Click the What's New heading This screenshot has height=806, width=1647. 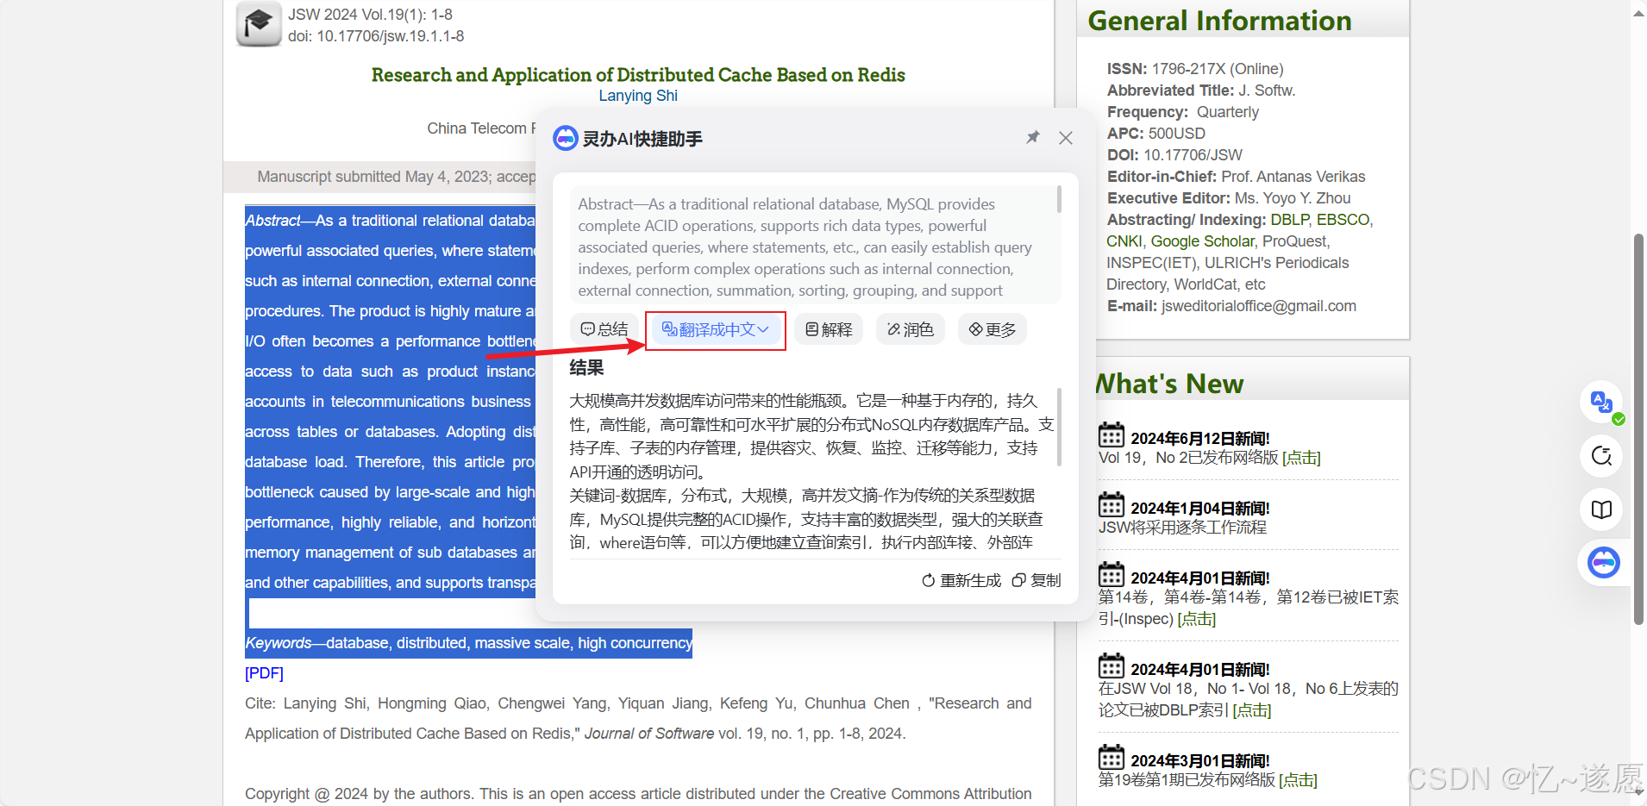[1169, 384]
